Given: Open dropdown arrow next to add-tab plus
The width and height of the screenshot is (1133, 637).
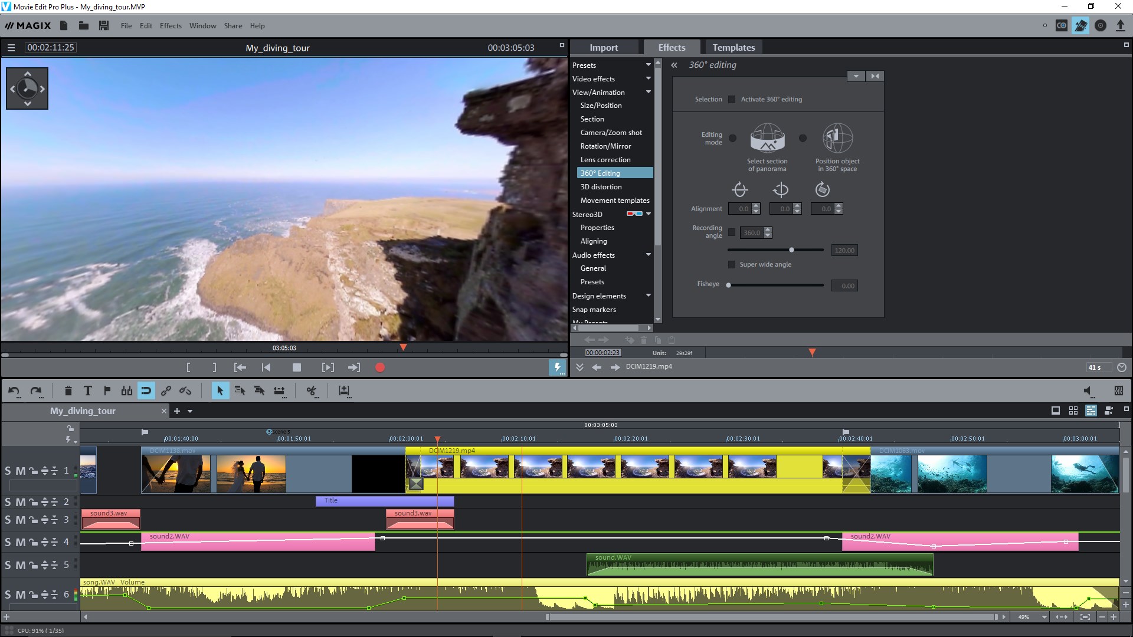Looking at the screenshot, I should (x=190, y=411).
